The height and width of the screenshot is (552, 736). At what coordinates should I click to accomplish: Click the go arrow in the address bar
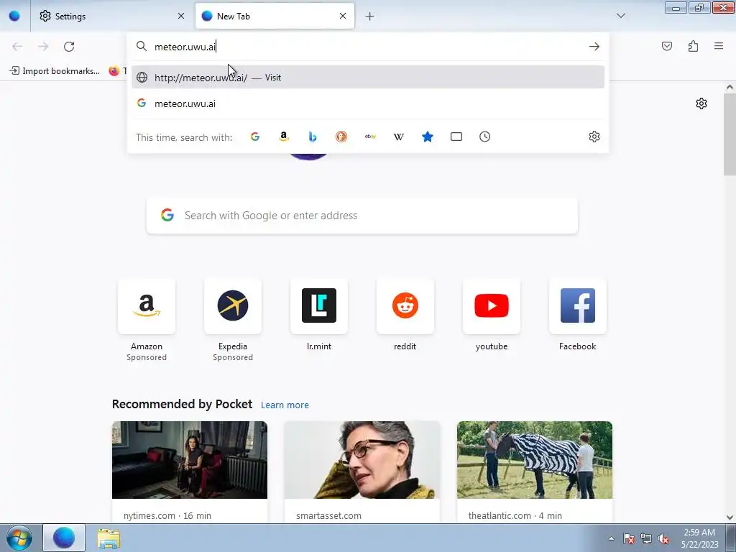[594, 47]
